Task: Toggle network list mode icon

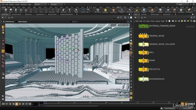Action: click(x=169, y=21)
